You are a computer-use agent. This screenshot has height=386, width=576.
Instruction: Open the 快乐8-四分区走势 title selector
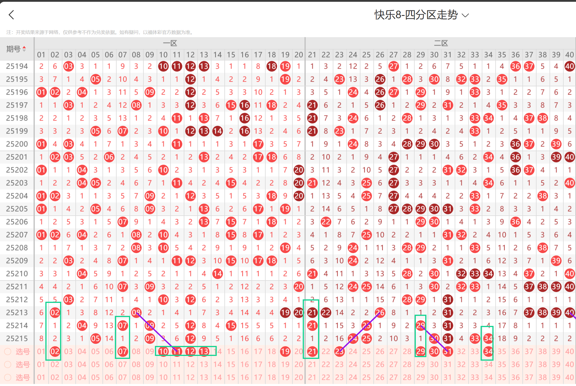(416, 15)
